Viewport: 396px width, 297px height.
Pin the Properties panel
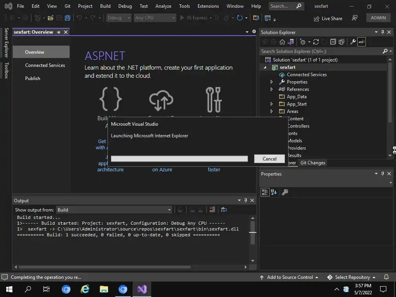[382, 174]
